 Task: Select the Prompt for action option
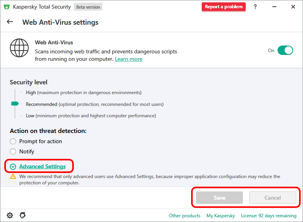(x=13, y=141)
